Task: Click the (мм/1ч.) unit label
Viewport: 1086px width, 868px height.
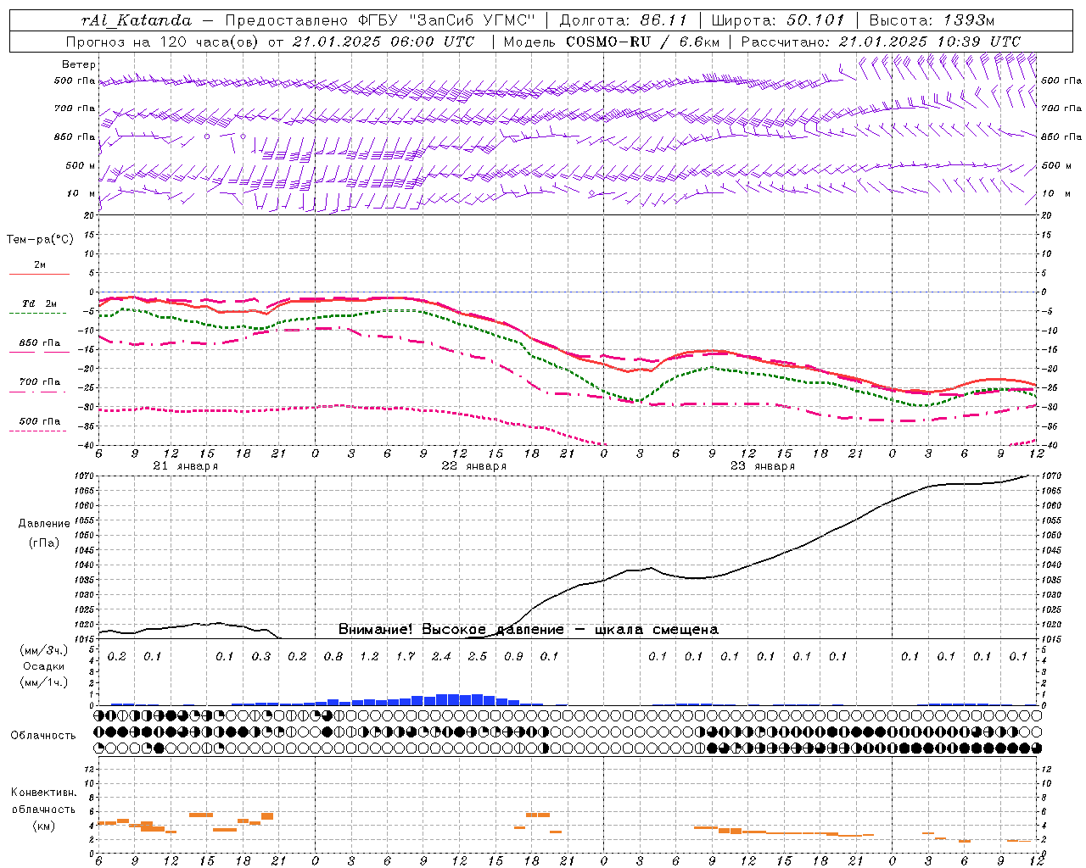Action: (44, 682)
